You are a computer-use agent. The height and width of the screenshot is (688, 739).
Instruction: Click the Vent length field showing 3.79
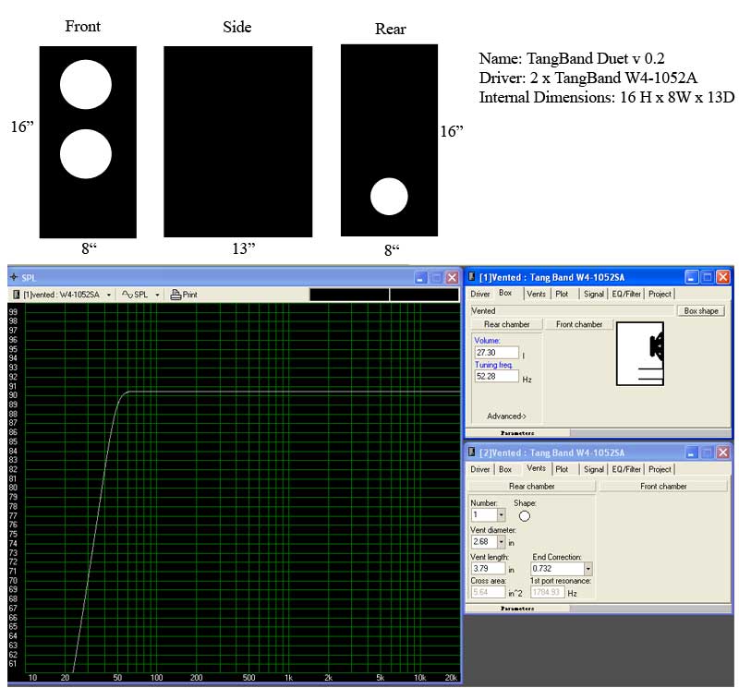[x=488, y=569]
